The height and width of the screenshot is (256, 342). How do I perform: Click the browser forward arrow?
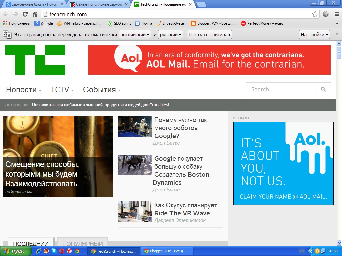point(15,14)
